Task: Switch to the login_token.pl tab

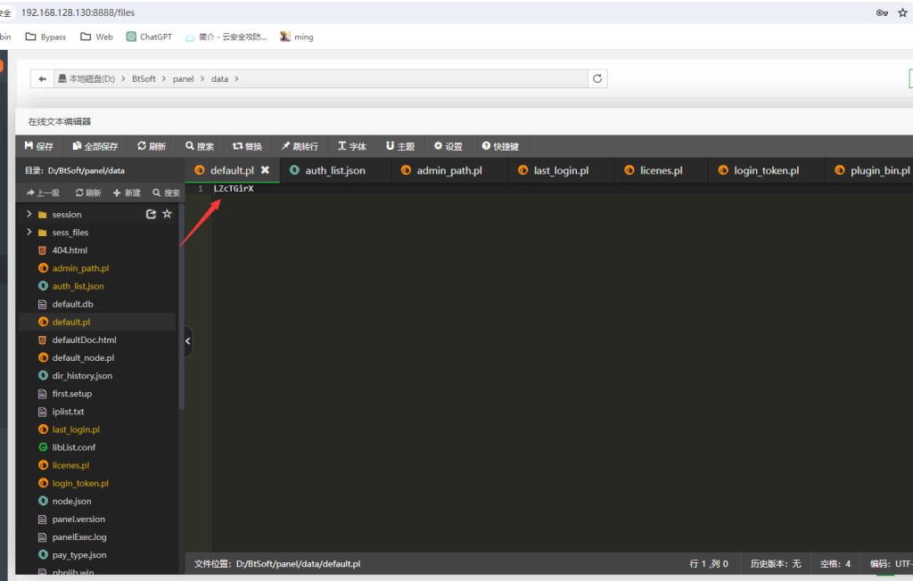Action: point(765,170)
